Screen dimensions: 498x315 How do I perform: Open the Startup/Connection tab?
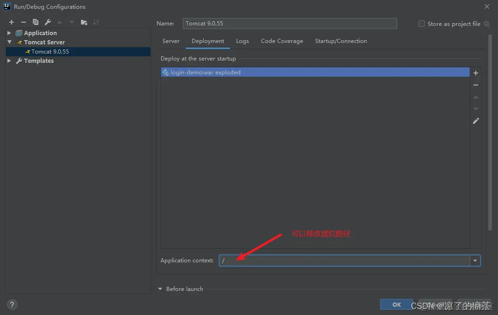[341, 41]
